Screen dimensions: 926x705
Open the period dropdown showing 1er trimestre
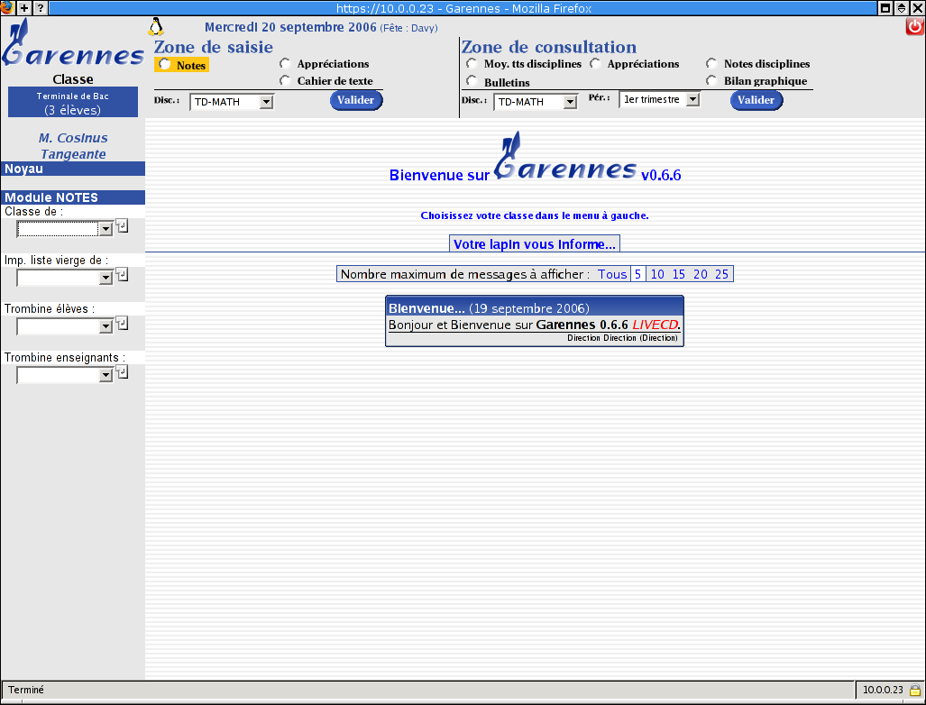pyautogui.click(x=659, y=100)
